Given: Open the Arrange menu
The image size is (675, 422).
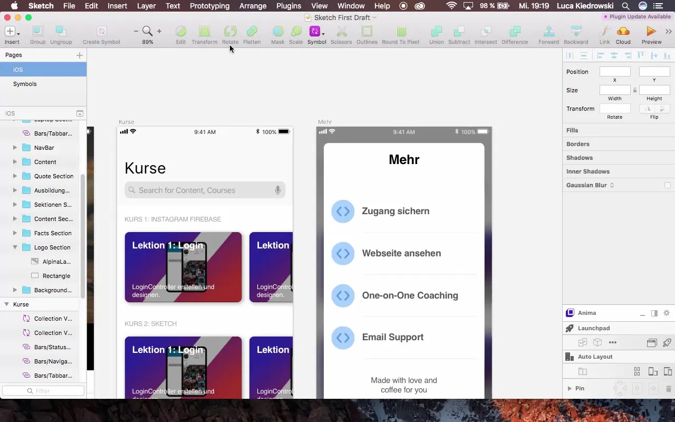Looking at the screenshot, I should pos(253,6).
